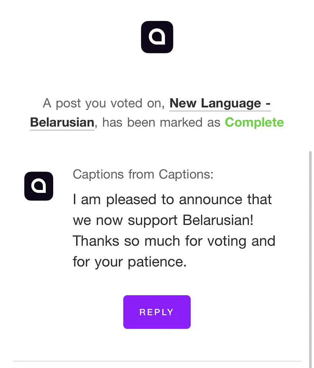Image resolution: width=314 pixels, height=368 pixels.
Task: Click the divider line below the reply button
Action: pos(157,360)
